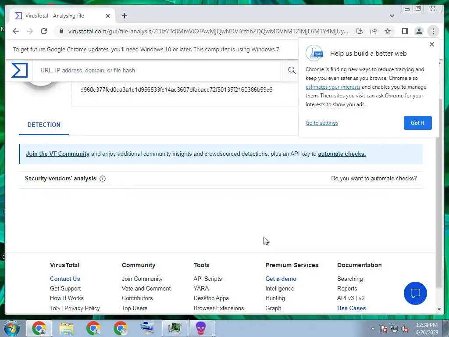This screenshot has width=449, height=337.
Task: Open the How It Works footer link
Action: tap(67, 298)
